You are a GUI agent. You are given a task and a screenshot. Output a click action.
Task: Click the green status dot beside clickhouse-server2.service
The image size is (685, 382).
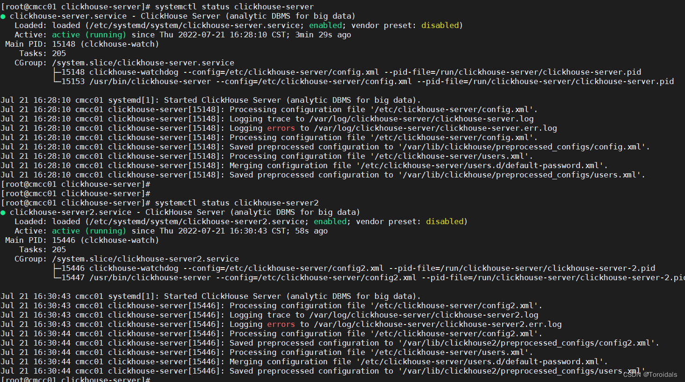coord(3,212)
